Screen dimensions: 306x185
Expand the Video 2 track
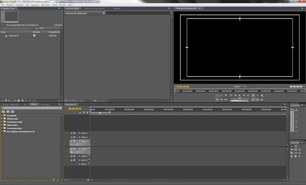click(80, 137)
